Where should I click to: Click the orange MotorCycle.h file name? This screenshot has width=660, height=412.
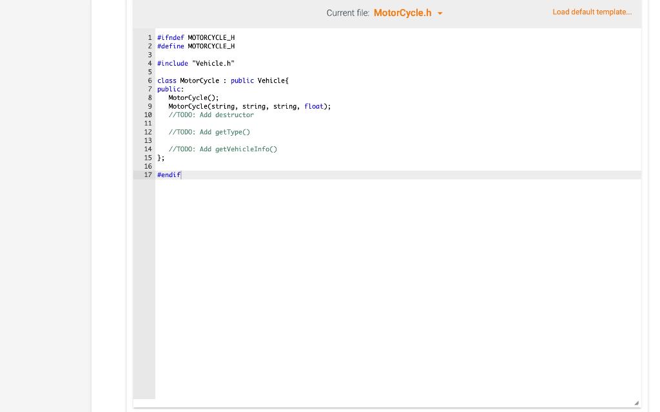point(402,13)
